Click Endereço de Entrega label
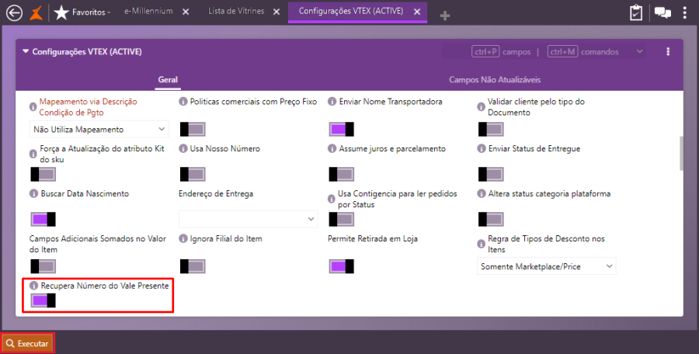This screenshot has width=699, height=354. [216, 193]
